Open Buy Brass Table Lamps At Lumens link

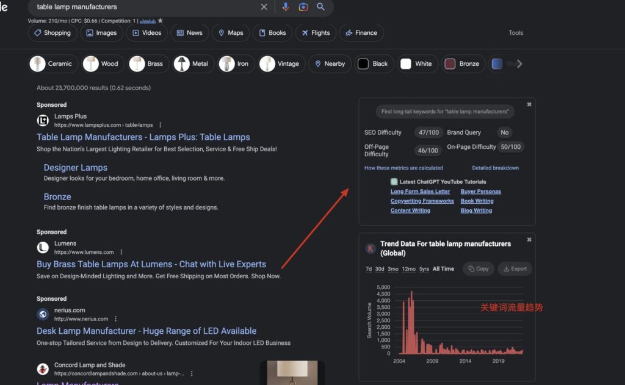point(151,264)
